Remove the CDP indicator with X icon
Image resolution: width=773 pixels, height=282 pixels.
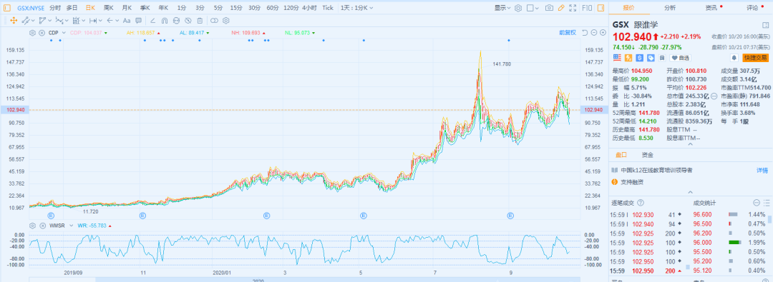coord(42,32)
